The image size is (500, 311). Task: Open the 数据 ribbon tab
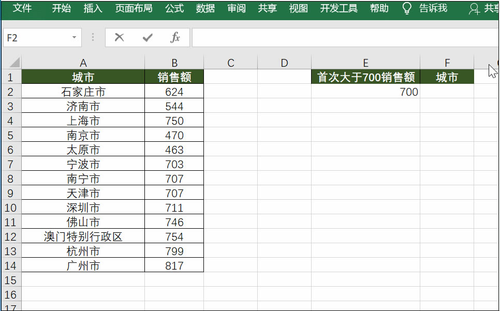(205, 8)
